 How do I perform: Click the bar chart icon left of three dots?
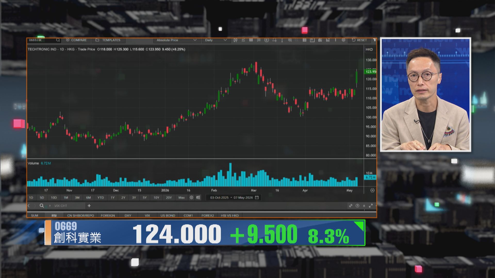328,40
